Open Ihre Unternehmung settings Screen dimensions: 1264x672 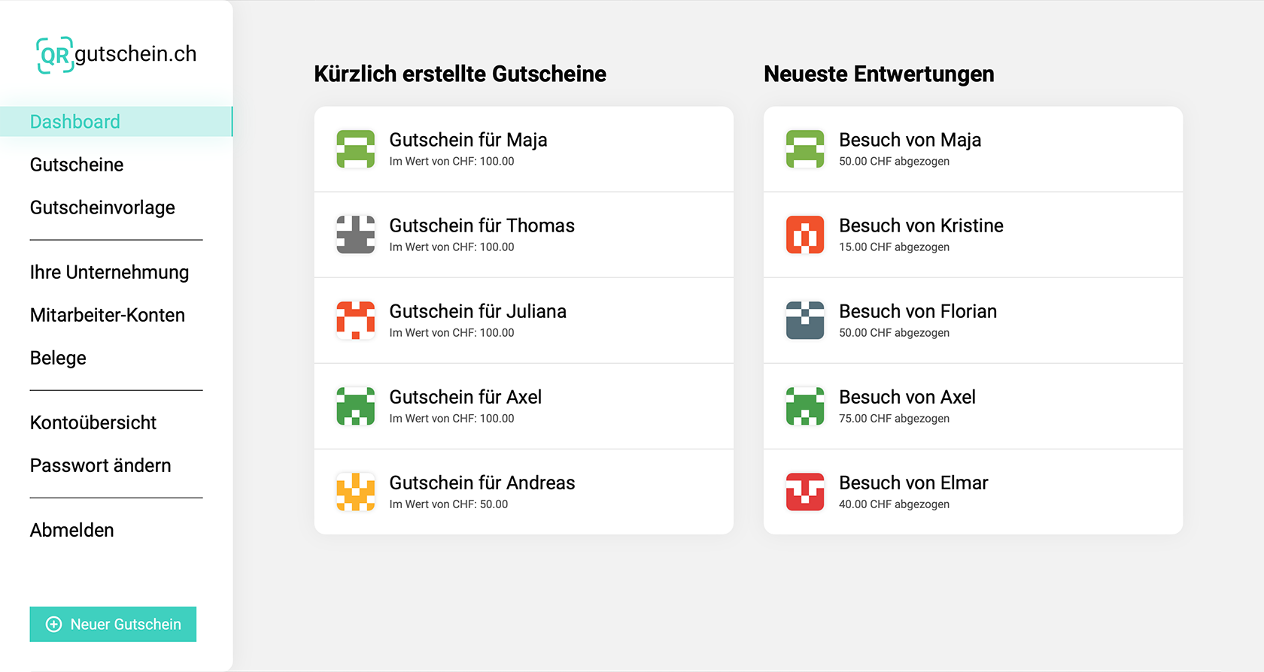(109, 272)
